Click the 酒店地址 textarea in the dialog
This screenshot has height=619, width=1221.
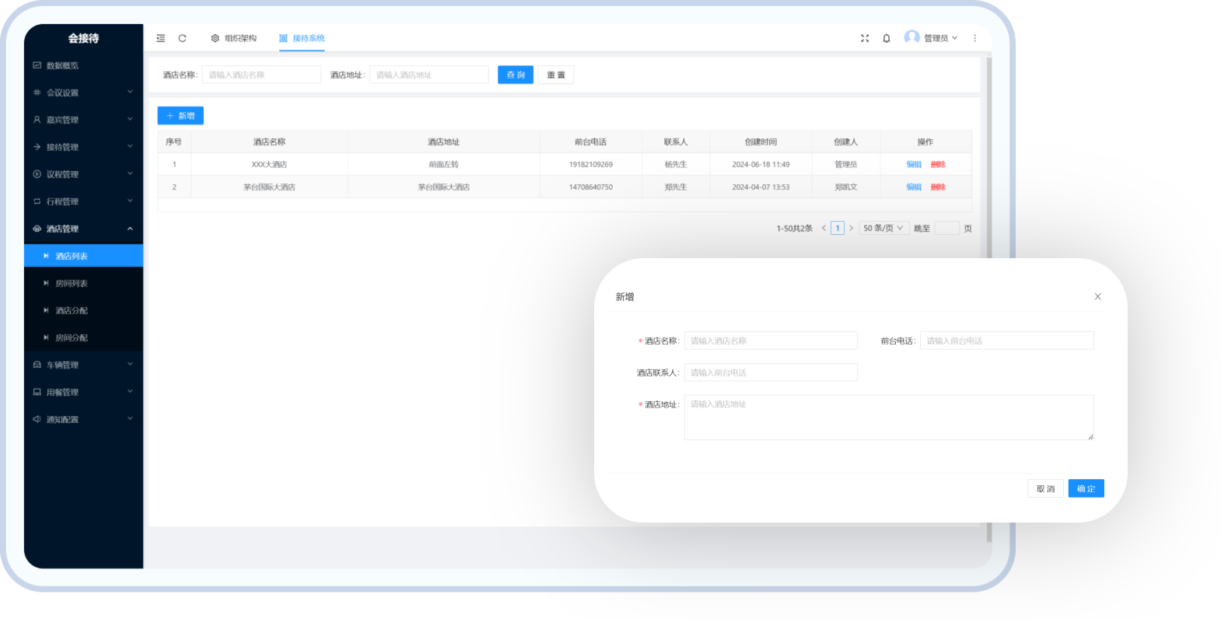(x=888, y=418)
